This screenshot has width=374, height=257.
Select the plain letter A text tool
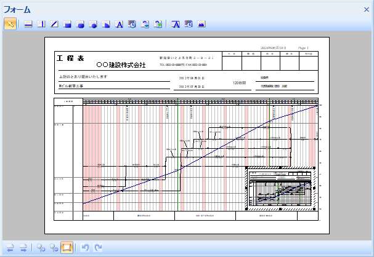[x=119, y=24]
